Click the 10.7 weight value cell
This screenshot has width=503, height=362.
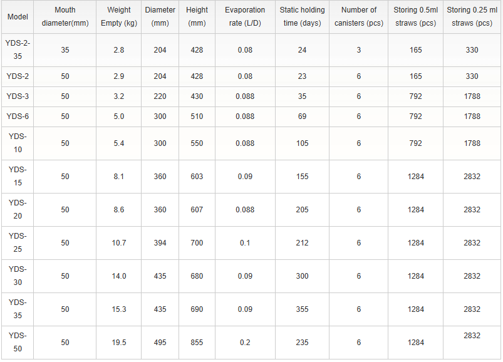click(119, 243)
